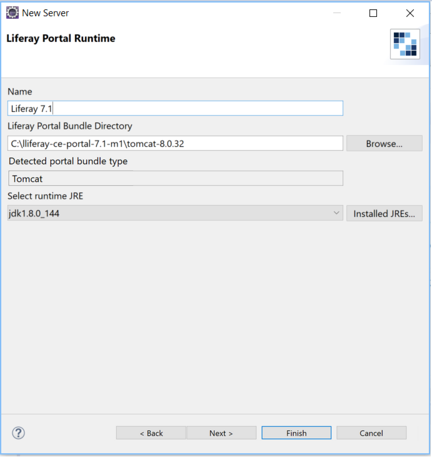Viewport: 432px width, 457px height.
Task: Click the "Name" label
Action: 20,91
